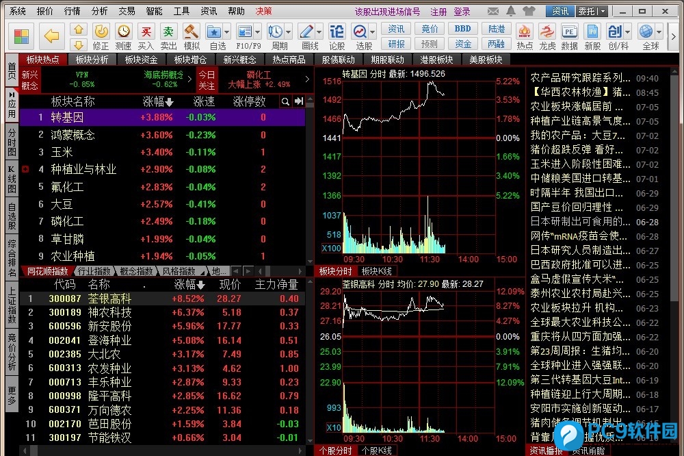The image size is (684, 456).
Task: Open the 交易 menu
Action: pyautogui.click(x=127, y=12)
